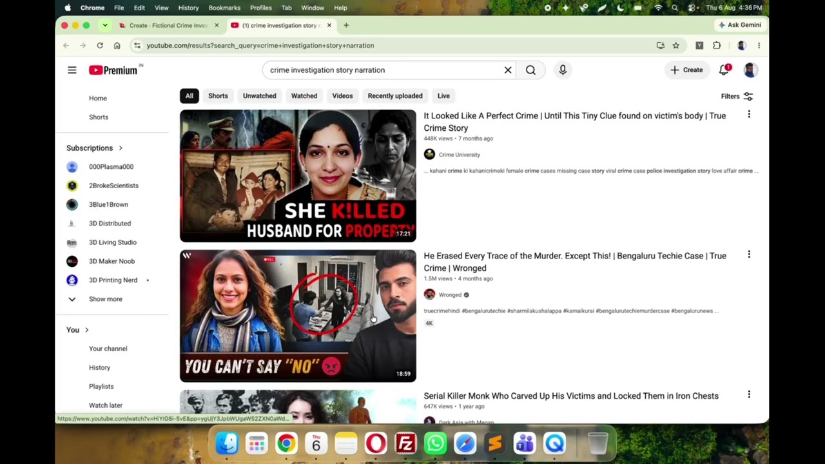Screen dimensions: 825x464
Task: Open the Create button
Action: coord(687,70)
